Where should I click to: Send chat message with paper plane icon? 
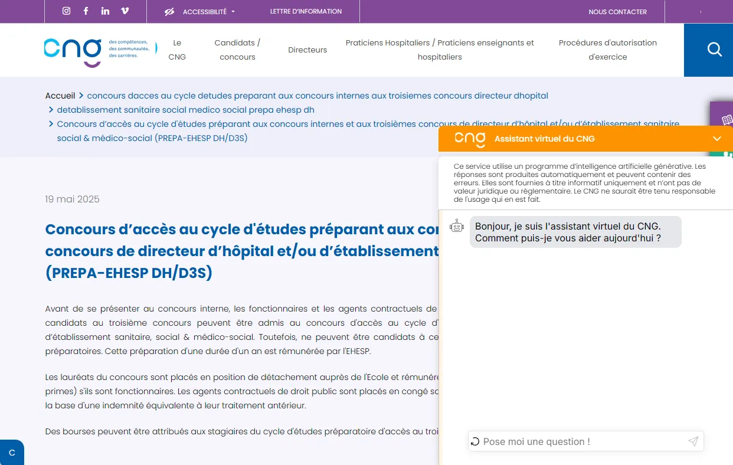(693, 441)
